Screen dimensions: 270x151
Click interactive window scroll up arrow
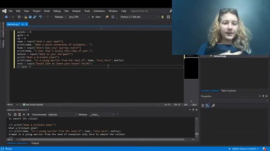pyautogui.click(x=197, y=119)
